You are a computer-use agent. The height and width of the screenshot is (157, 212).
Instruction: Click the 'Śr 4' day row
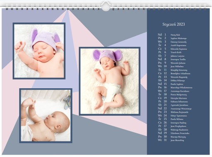[172, 45]
